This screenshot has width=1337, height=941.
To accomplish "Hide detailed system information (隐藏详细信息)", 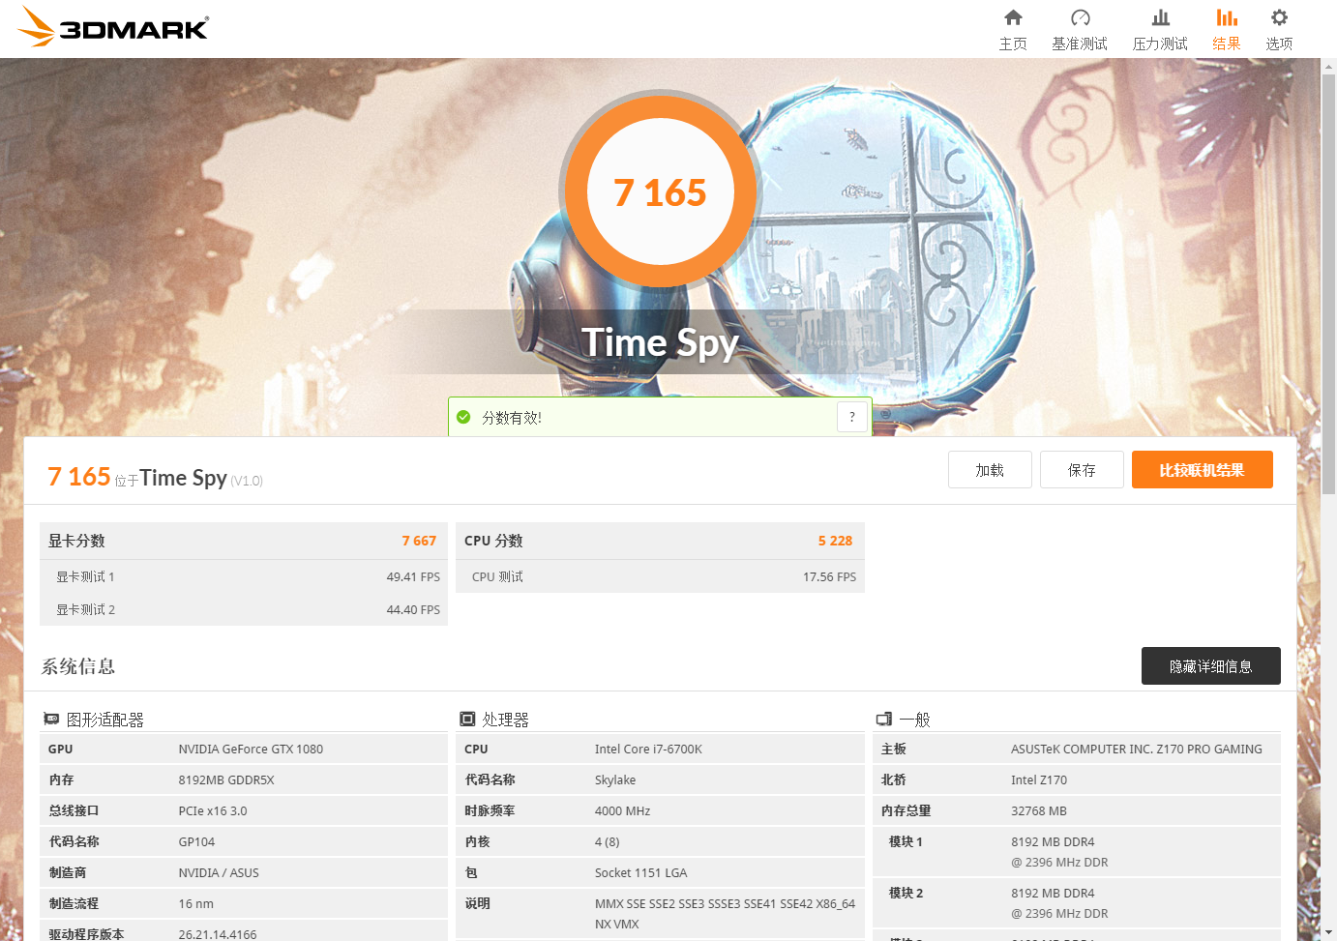I will 1210,666.
